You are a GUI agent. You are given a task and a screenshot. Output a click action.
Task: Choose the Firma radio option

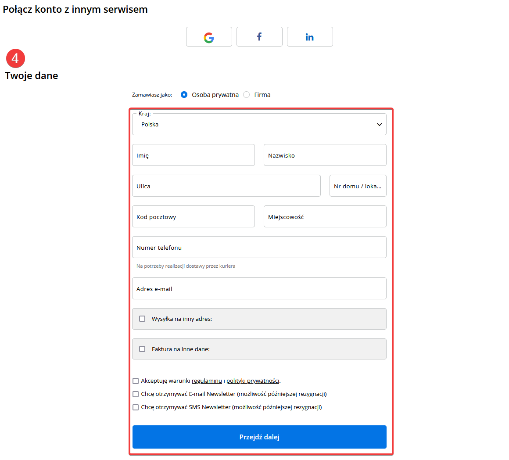coord(247,95)
